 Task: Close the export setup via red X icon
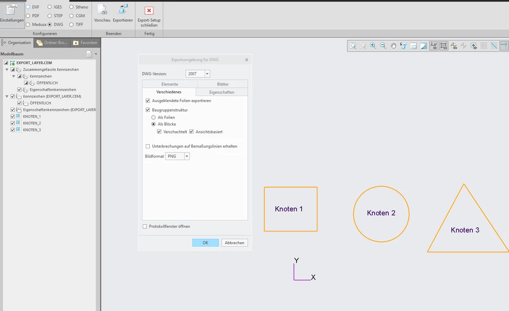[x=149, y=11]
